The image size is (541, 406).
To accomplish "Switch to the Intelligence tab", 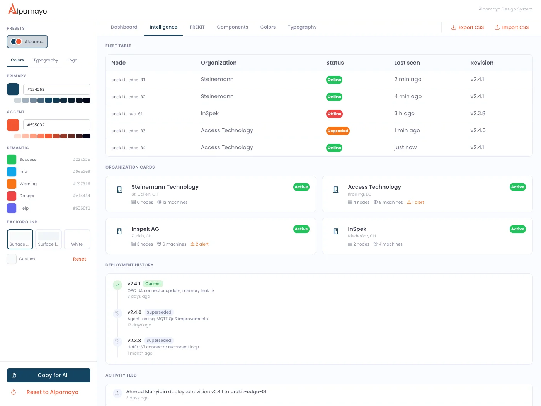I will click(x=163, y=27).
